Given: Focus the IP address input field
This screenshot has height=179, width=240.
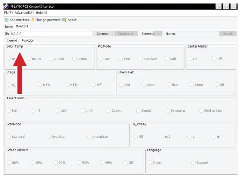Looking at the screenshot, I should click(x=51, y=34).
